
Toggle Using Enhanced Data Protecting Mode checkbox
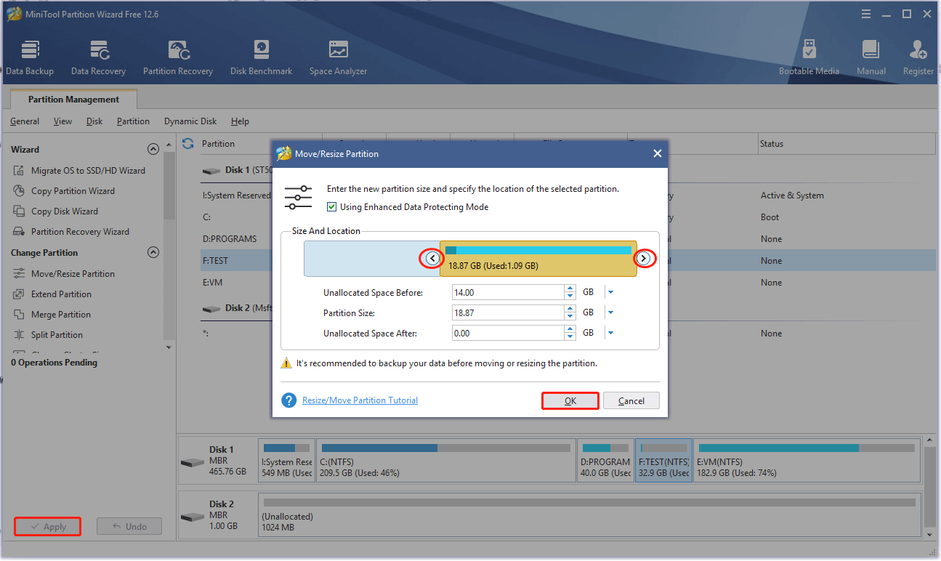click(x=332, y=207)
